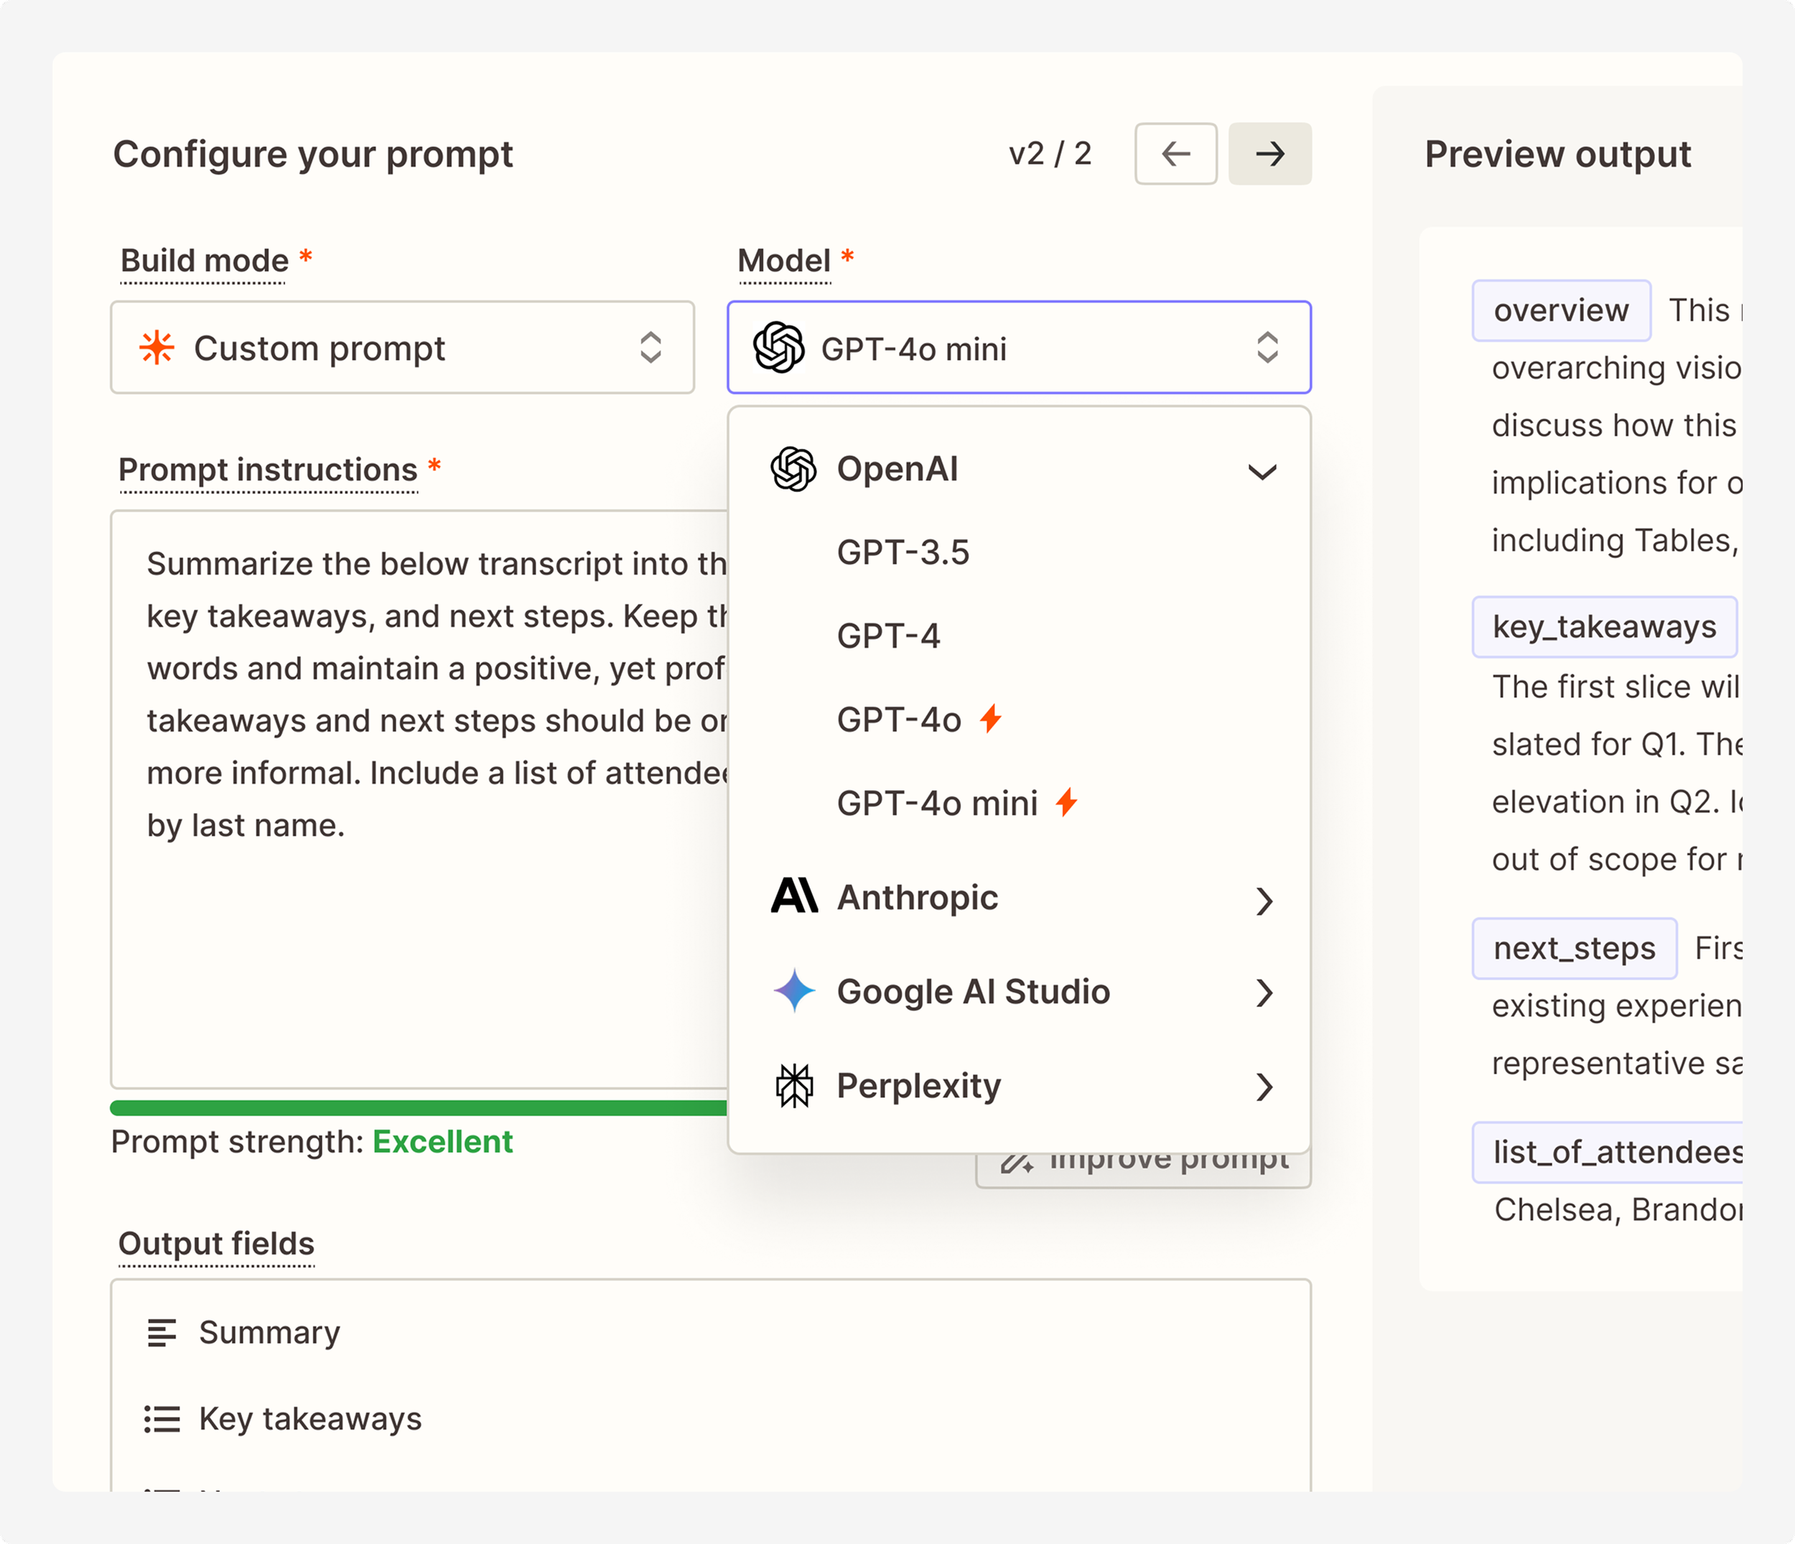Choose GPT-4o in the model list
This screenshot has height=1544, width=1795.
(898, 719)
